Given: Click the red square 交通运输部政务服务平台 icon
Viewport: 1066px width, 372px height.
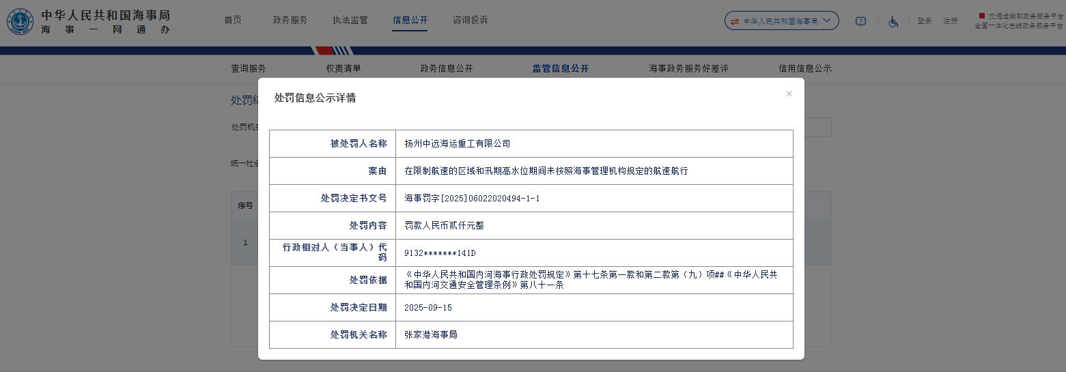Looking at the screenshot, I should (x=981, y=16).
